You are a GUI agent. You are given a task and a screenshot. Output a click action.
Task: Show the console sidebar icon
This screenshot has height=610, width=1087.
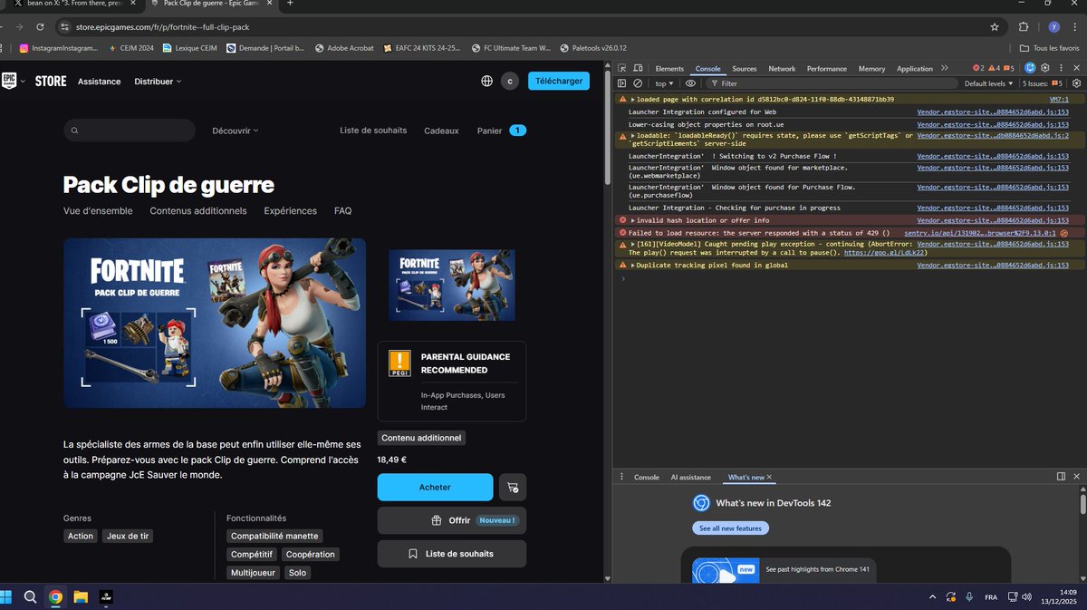coord(621,83)
